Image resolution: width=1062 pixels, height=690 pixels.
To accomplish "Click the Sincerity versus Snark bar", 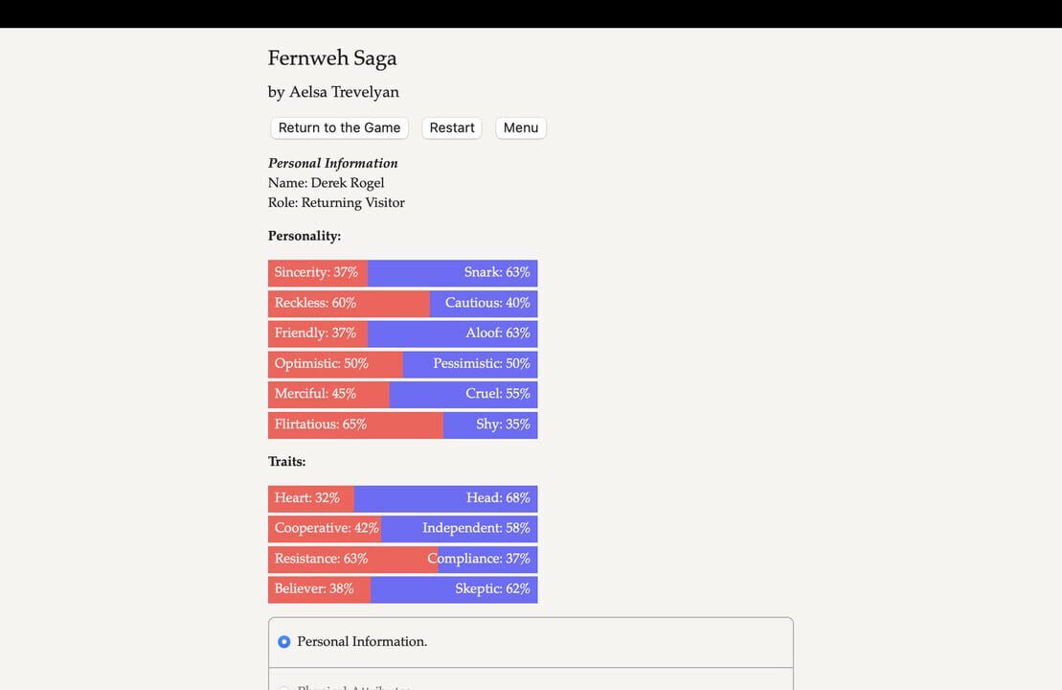I will point(402,272).
